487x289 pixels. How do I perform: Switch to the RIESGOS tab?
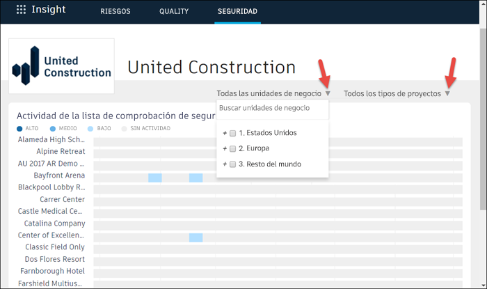click(115, 12)
